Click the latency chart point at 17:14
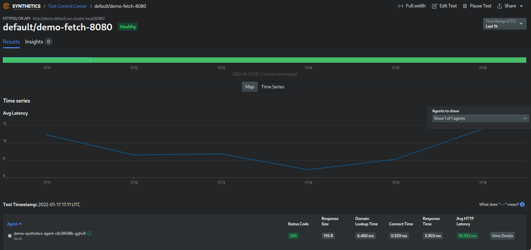Viewport: 531px width, 250px height. tap(308, 170)
